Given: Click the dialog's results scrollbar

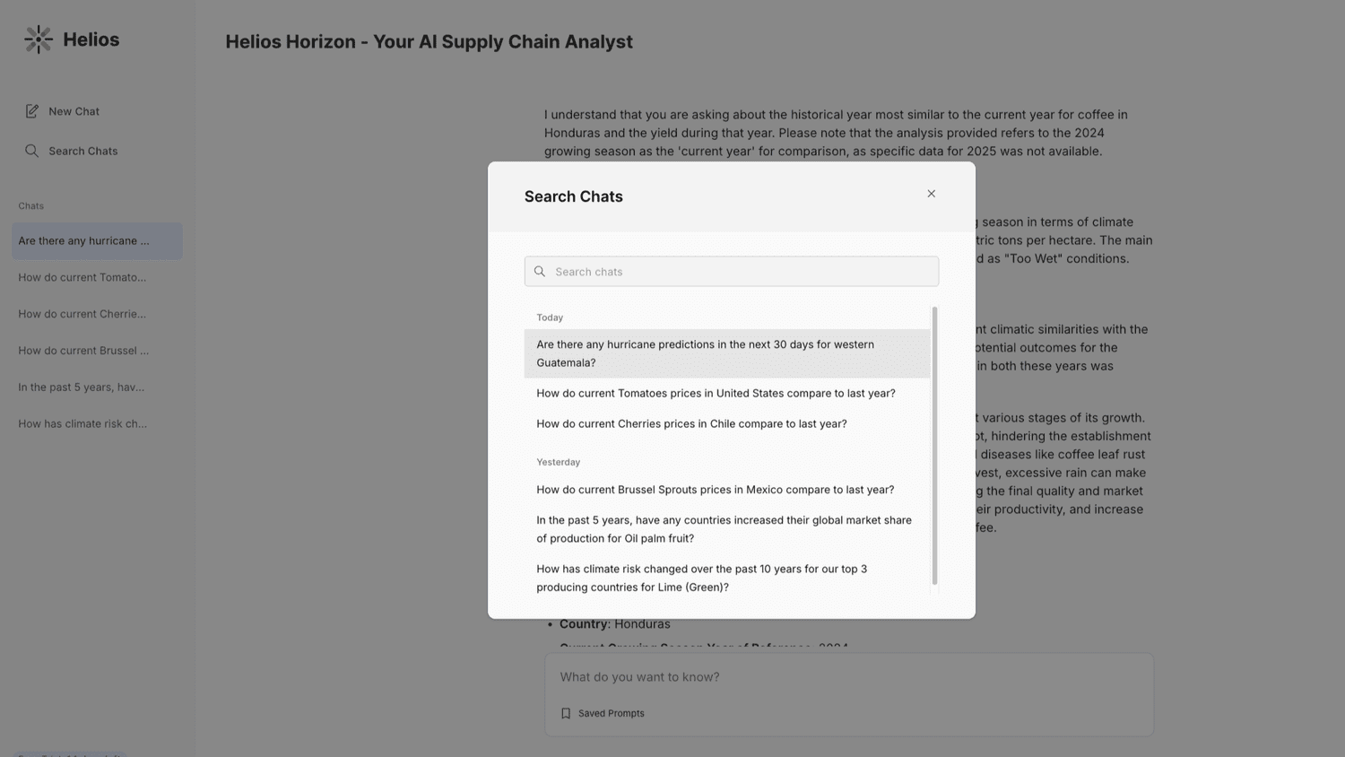Looking at the screenshot, I should [x=934, y=446].
